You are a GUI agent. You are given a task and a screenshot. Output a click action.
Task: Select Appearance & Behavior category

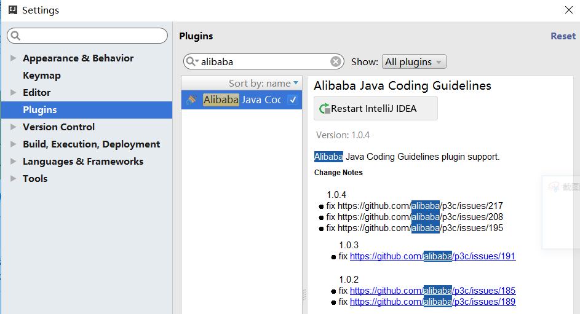point(78,58)
